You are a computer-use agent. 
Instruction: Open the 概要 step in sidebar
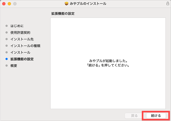14,66
